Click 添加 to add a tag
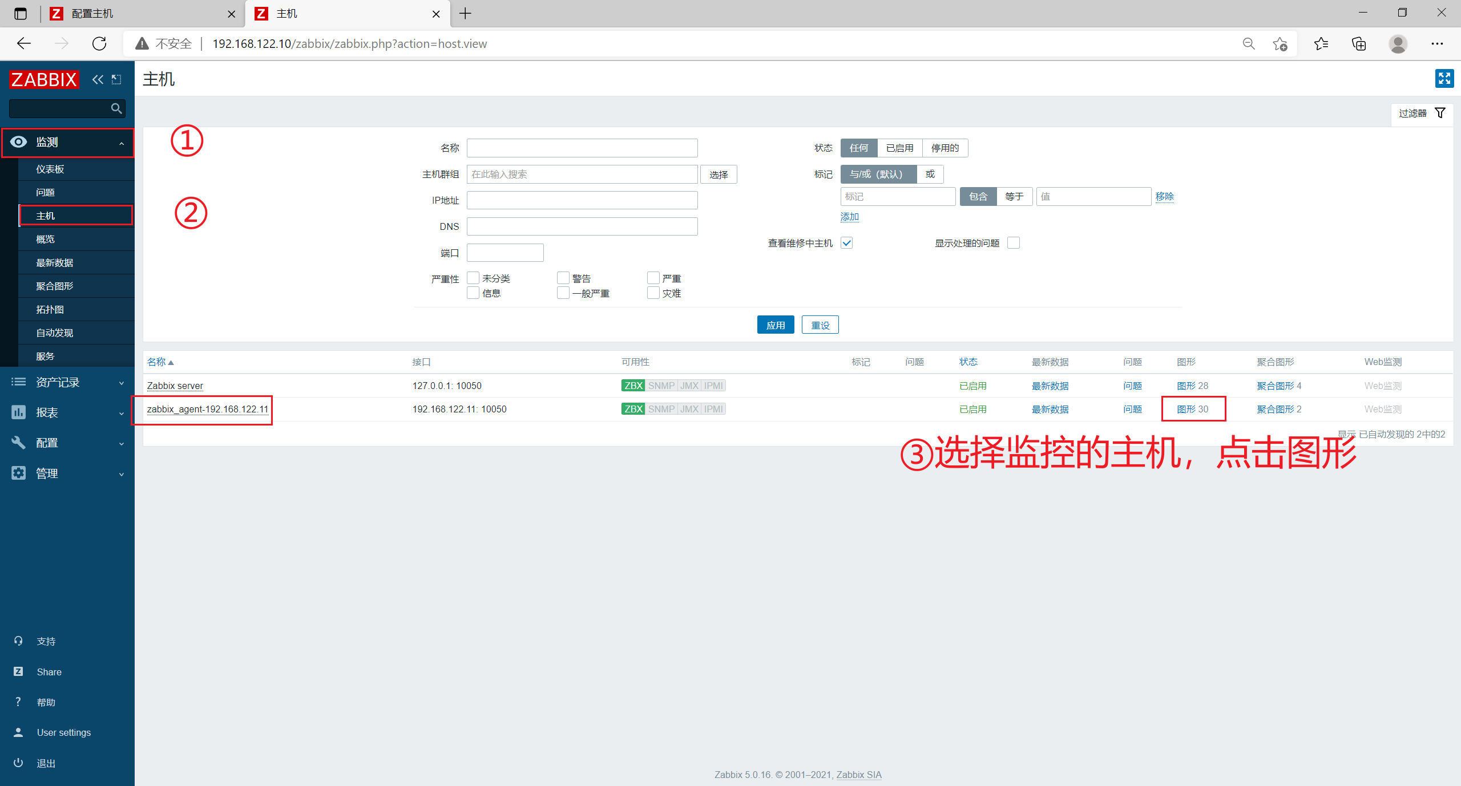1461x786 pixels. tap(849, 217)
